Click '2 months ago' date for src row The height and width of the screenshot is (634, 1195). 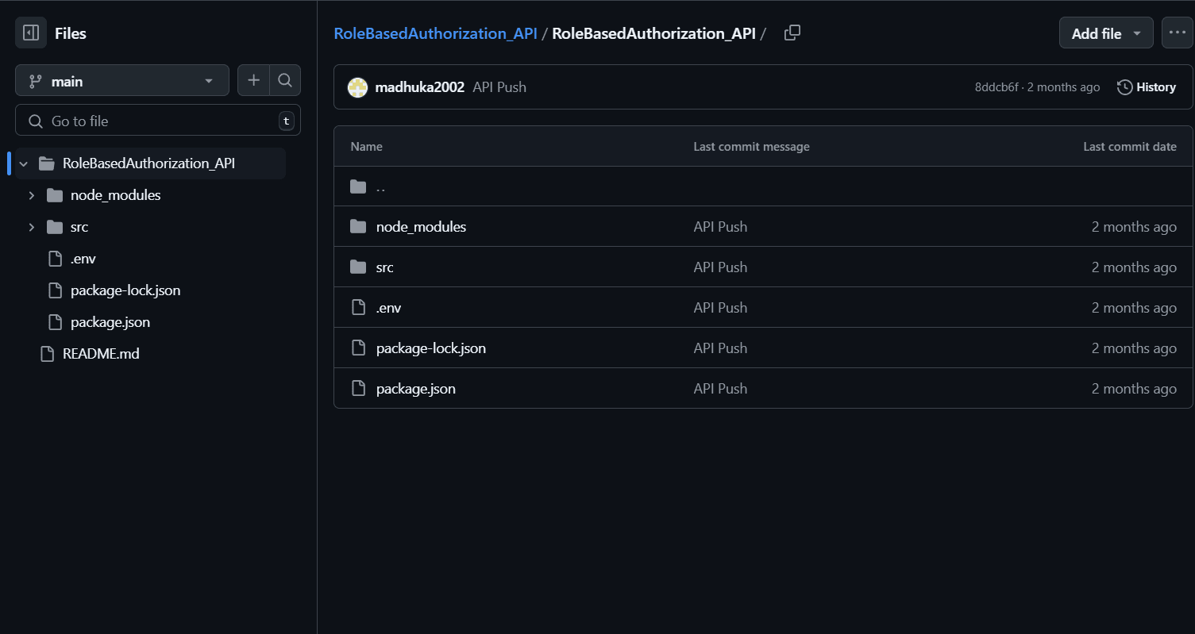click(x=1134, y=267)
